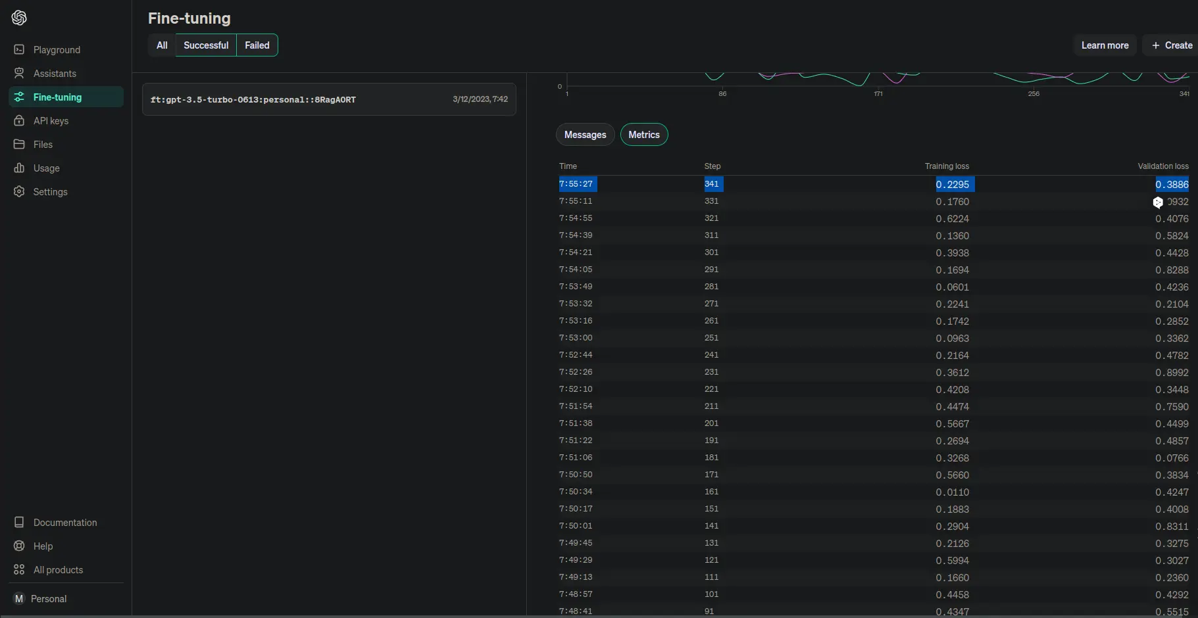1198x618 pixels.
Task: Click the loss chart line area
Action: (x=878, y=79)
